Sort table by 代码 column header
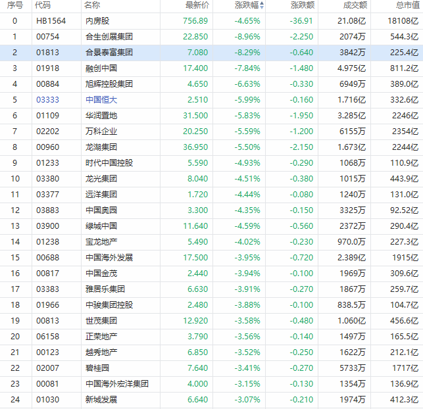This screenshot has height=409, width=423. tap(43, 5)
